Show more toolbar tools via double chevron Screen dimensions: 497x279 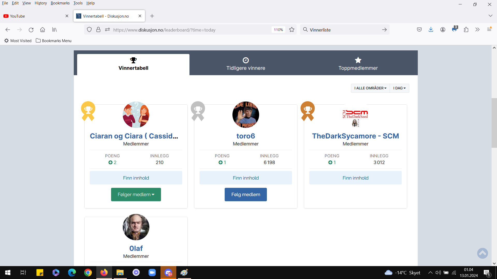[x=477, y=30]
